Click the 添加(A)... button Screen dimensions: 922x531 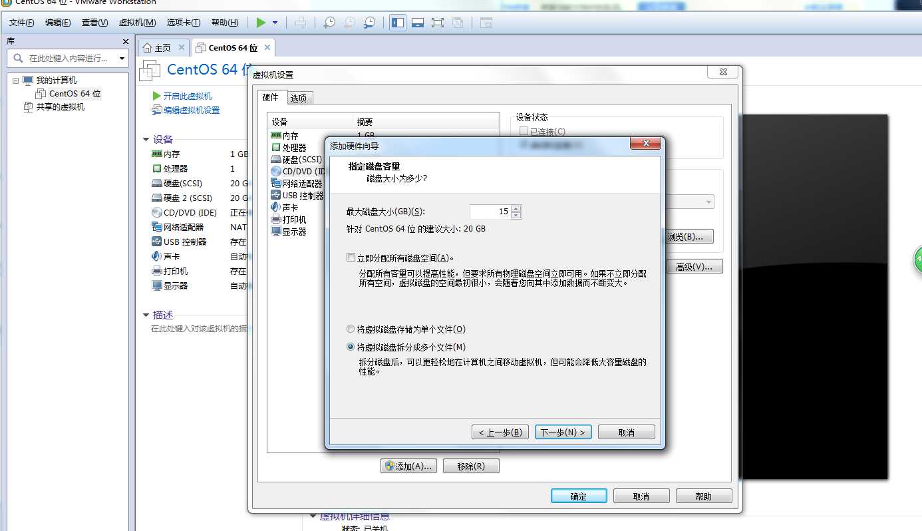coord(409,466)
